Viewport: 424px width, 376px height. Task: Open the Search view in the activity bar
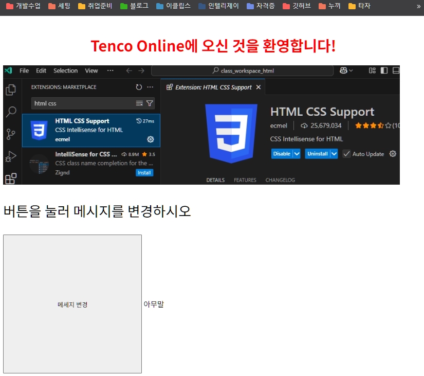11,112
